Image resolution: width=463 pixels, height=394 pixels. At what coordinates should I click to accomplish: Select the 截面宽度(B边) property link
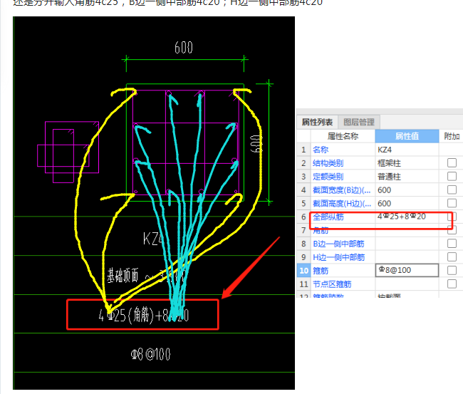pos(342,190)
